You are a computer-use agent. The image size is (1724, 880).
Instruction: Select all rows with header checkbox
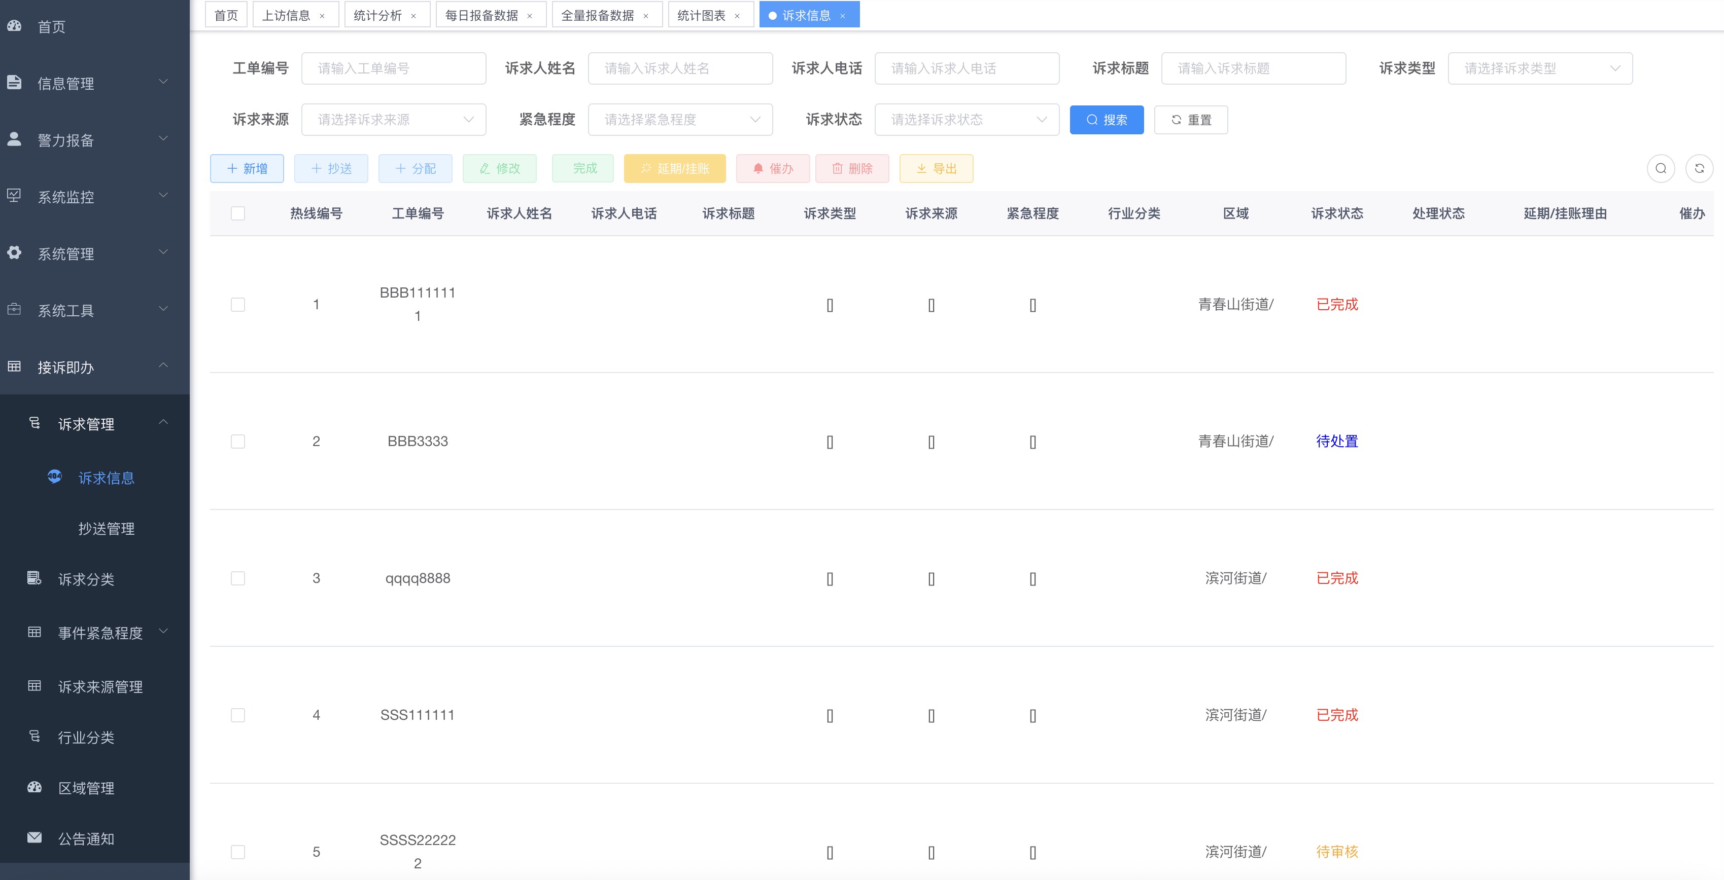tap(237, 213)
